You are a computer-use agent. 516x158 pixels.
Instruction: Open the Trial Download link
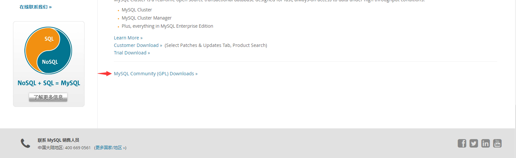pos(132,53)
